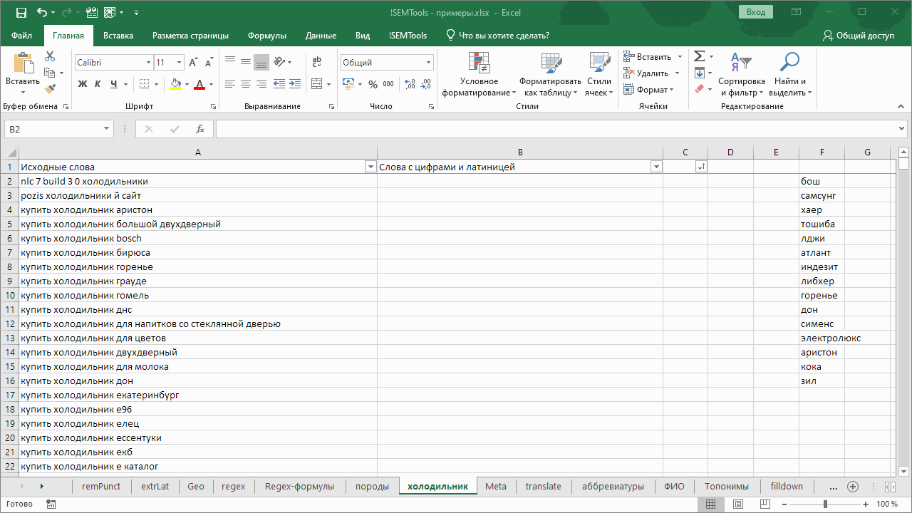Click the percent style icon

click(371, 84)
